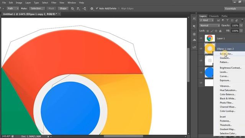Choose Hue/Saturation from the popup menu

point(228,90)
